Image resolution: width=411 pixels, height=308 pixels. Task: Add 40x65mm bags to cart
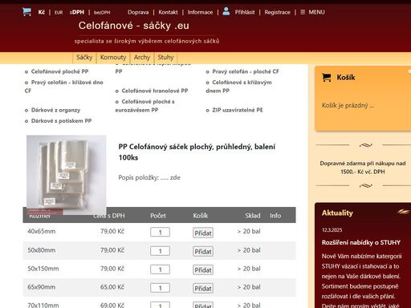point(203,233)
